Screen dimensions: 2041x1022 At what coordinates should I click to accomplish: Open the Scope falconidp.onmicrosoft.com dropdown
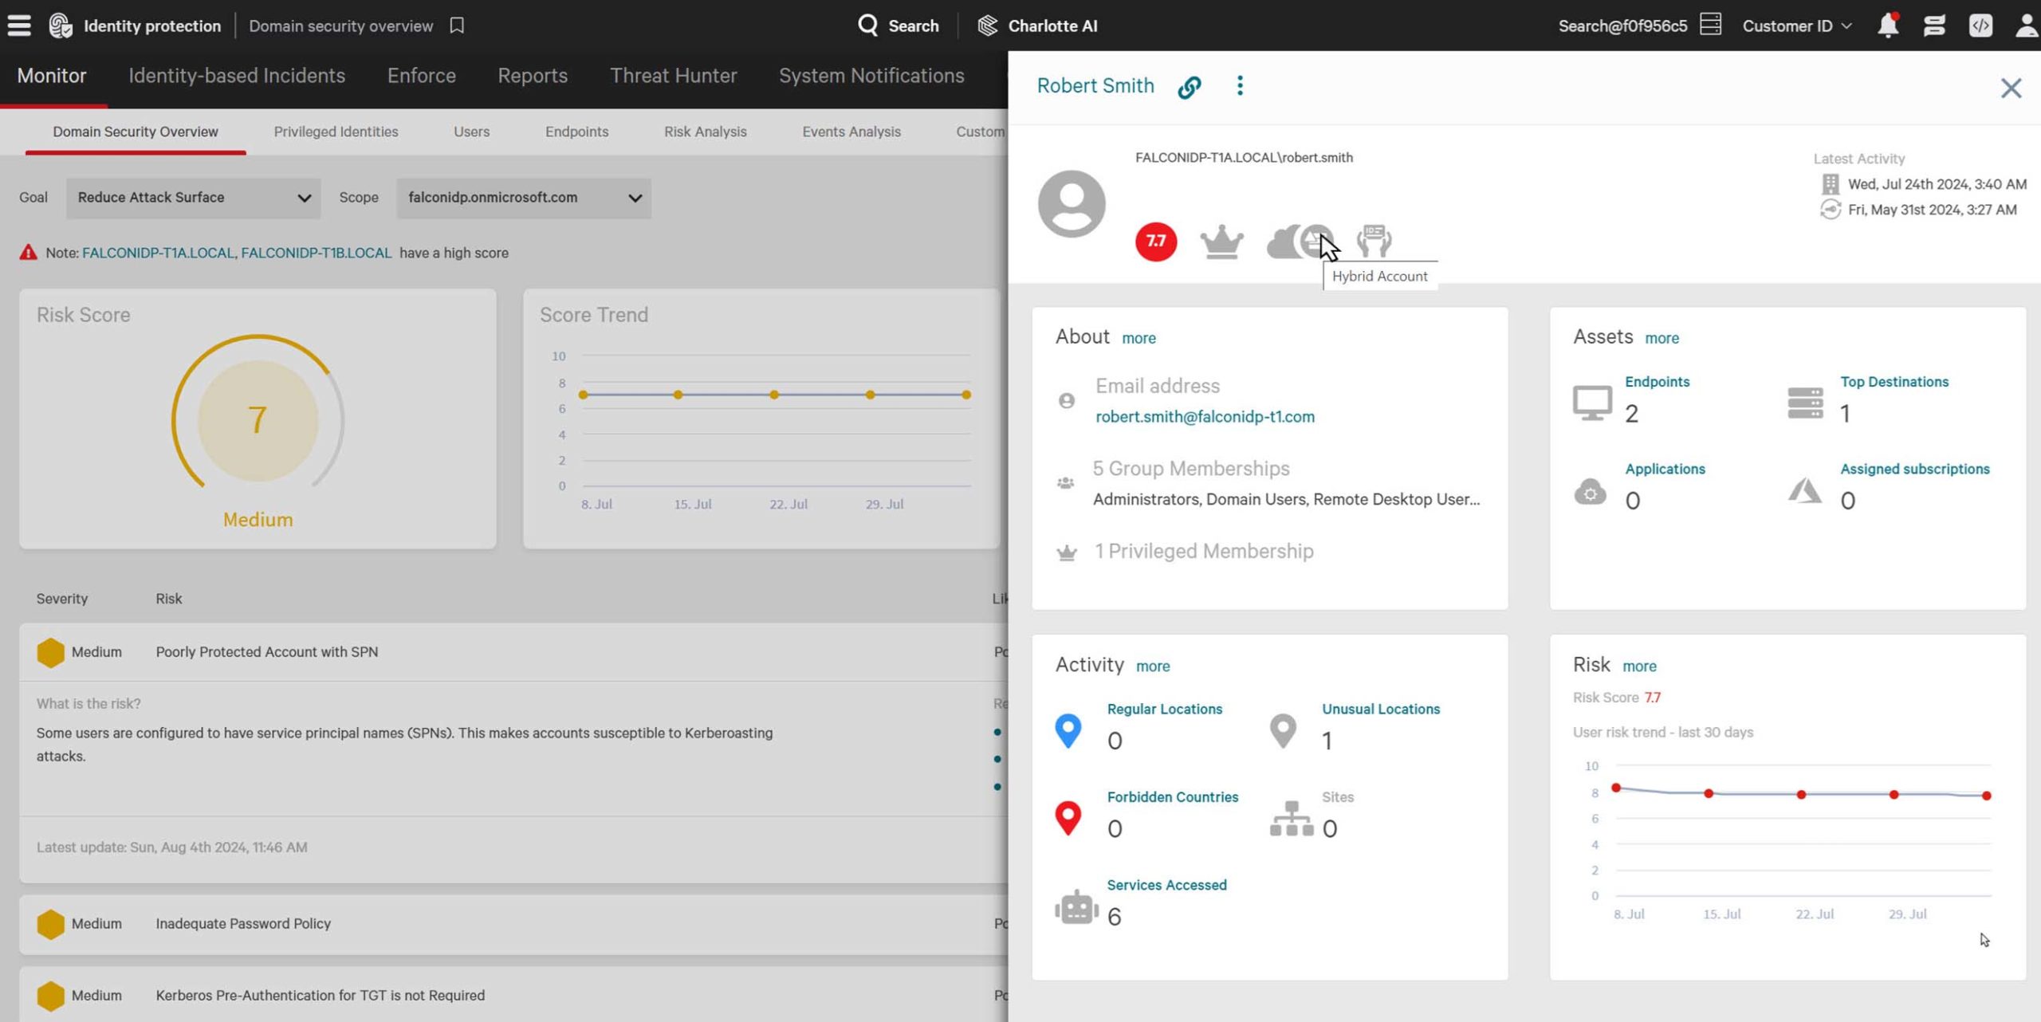(524, 198)
